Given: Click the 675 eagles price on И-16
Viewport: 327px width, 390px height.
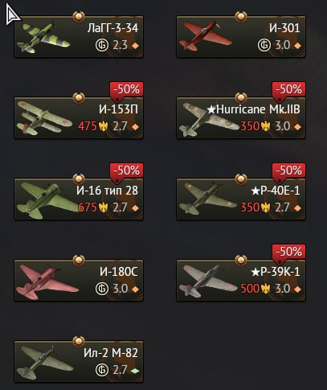Looking at the screenshot, I should coord(88,207).
